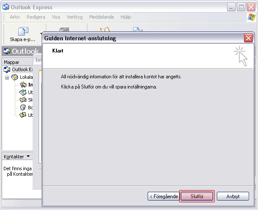Collapse the Lokala mappar tree node

pos(7,77)
